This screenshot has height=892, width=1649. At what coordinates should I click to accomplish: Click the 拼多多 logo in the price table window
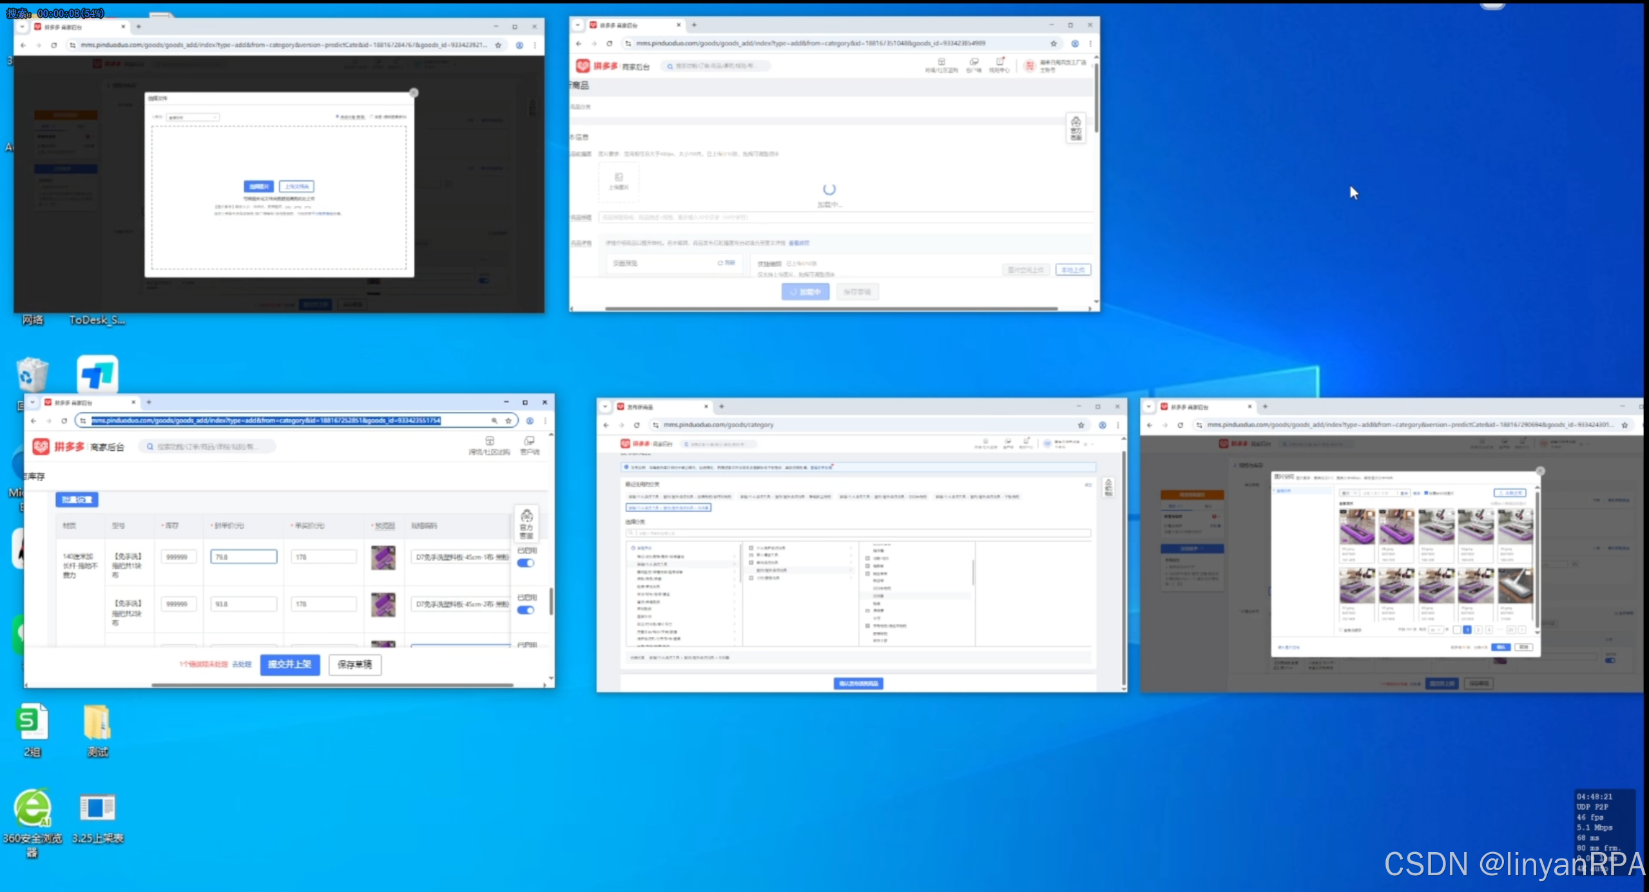(59, 446)
